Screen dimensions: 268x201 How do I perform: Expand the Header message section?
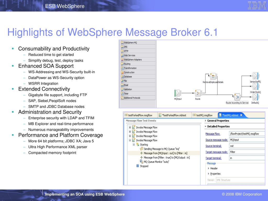(x=209, y=168)
